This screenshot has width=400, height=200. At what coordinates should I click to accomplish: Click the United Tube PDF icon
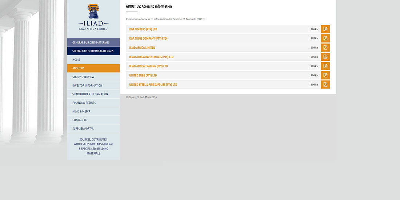[325, 75]
